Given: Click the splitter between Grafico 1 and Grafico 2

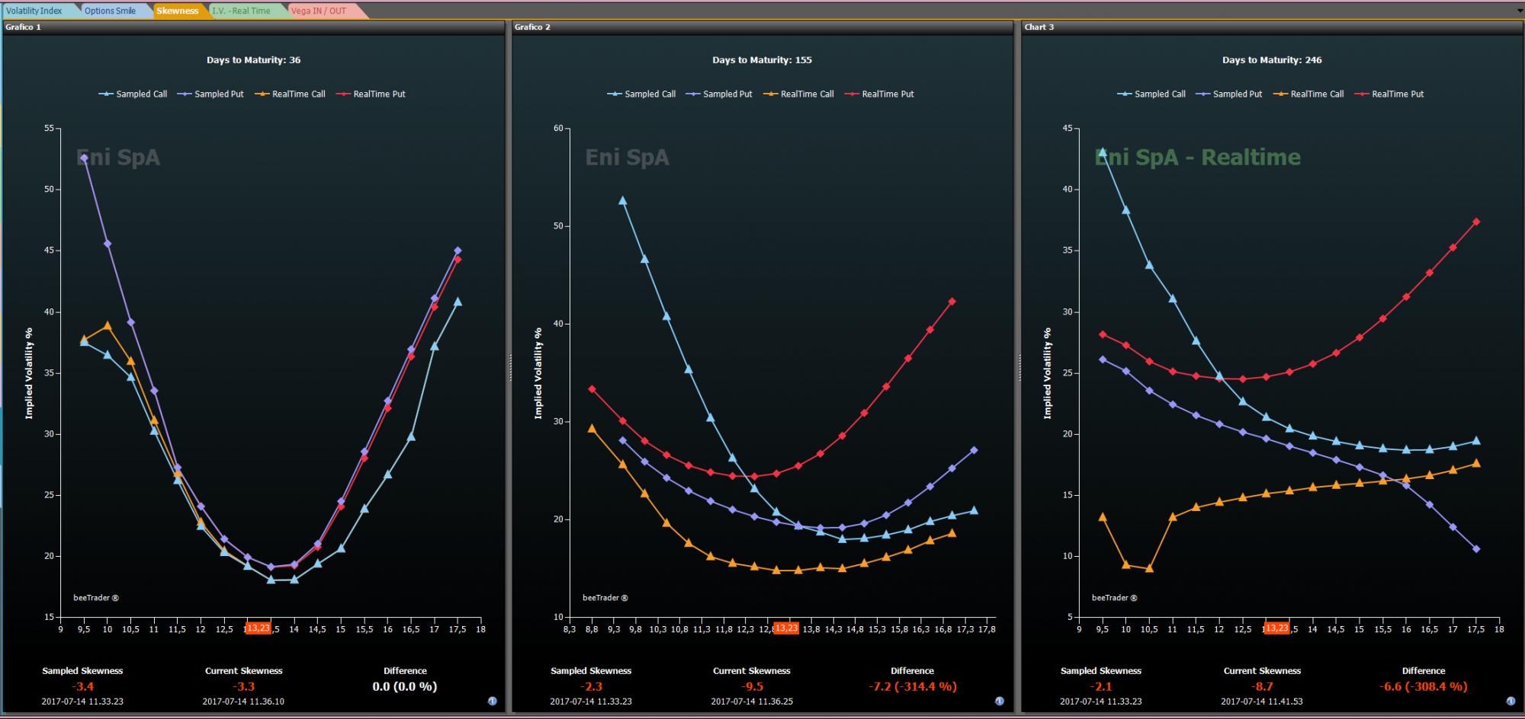Looking at the screenshot, I should point(509,367).
